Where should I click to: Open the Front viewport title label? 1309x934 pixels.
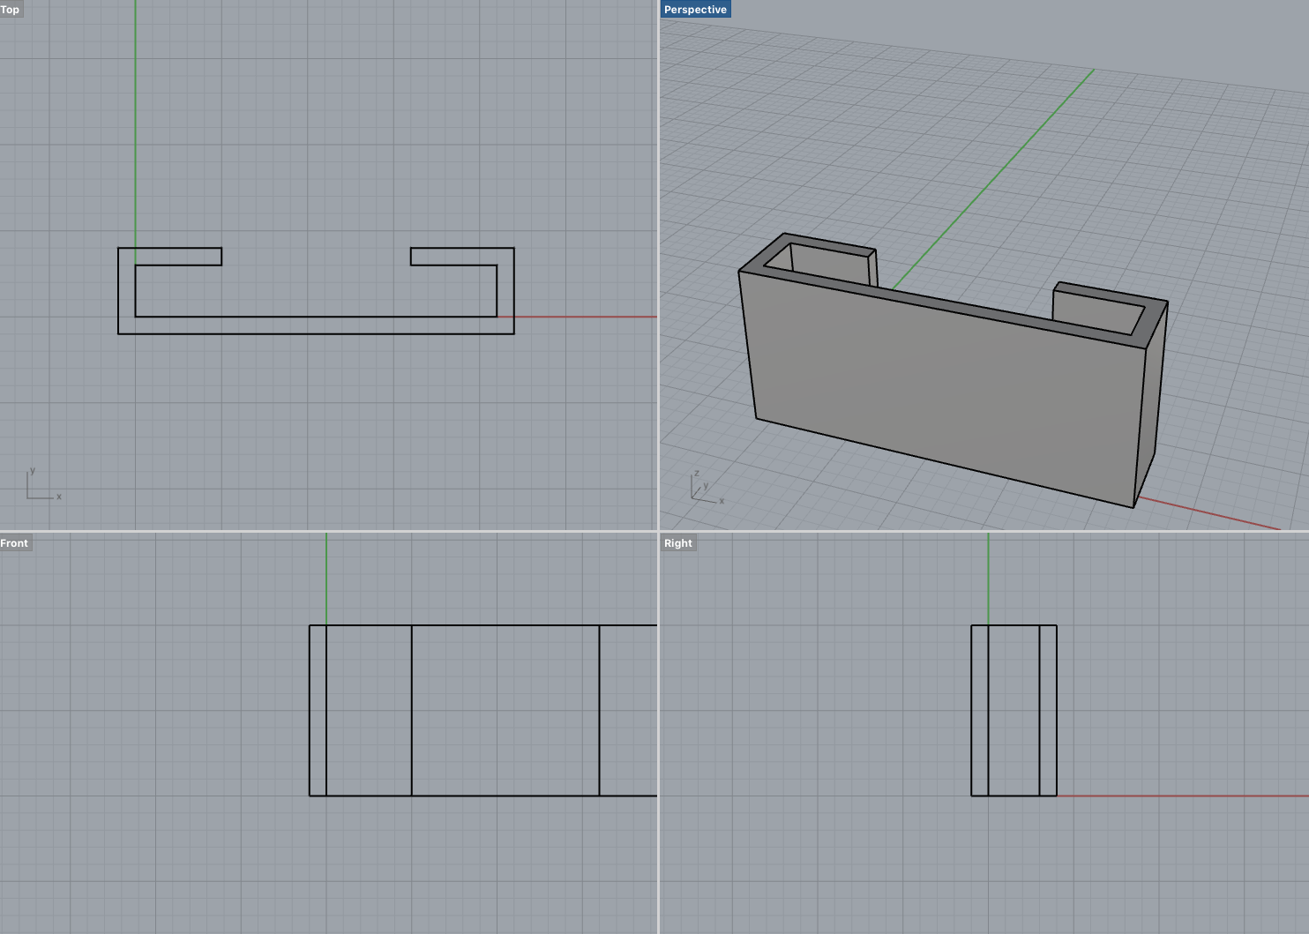[x=14, y=543]
